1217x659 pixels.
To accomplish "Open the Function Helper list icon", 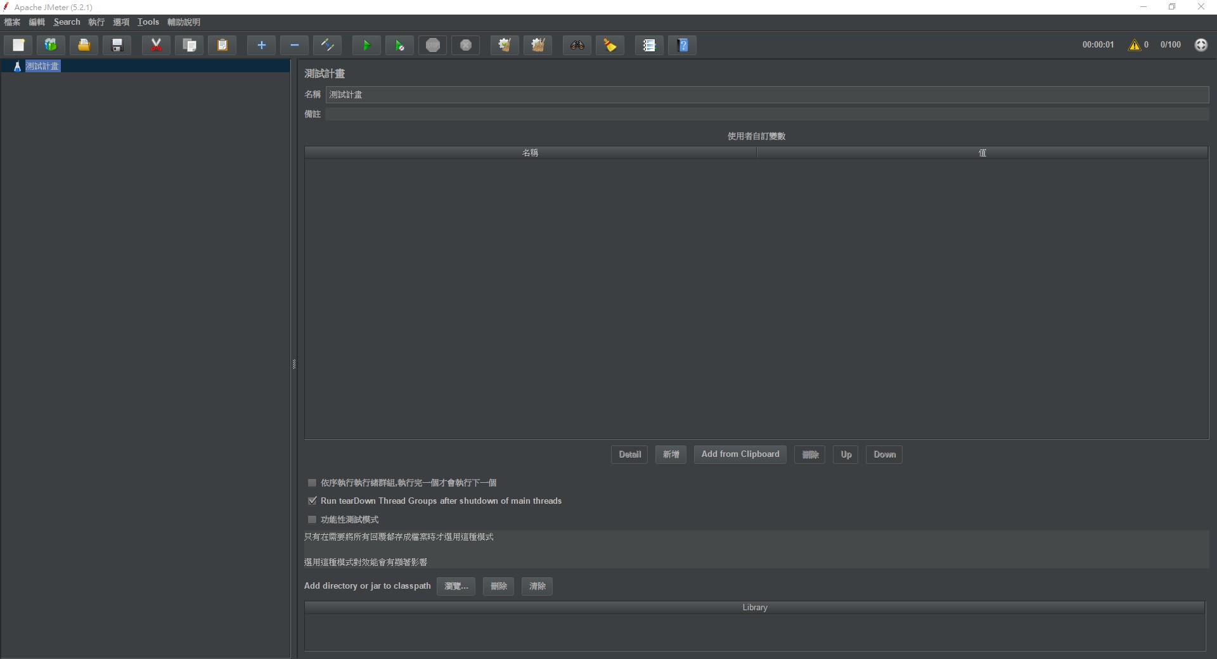I will (x=649, y=45).
